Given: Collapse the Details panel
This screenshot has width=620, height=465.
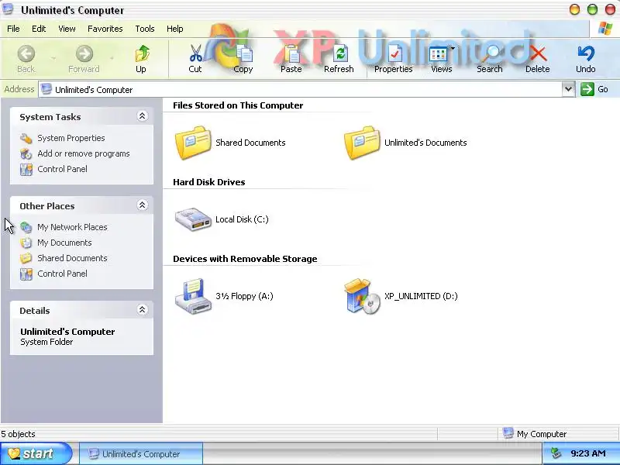Looking at the screenshot, I should click(143, 309).
